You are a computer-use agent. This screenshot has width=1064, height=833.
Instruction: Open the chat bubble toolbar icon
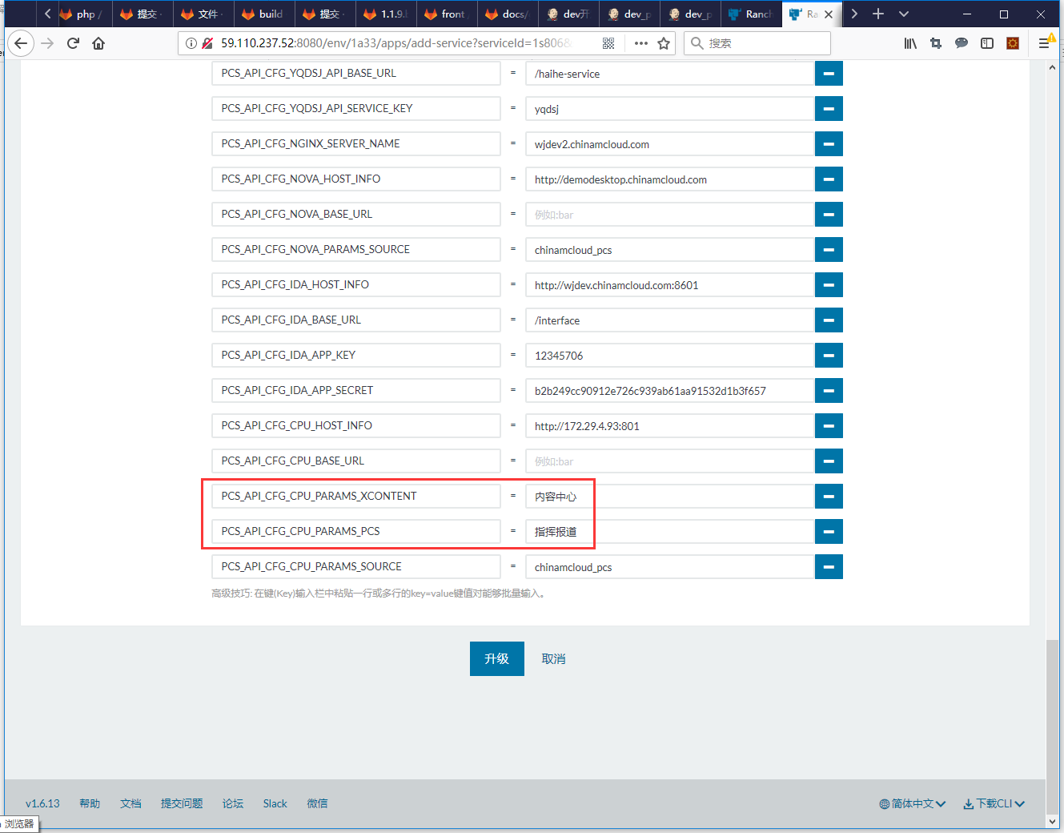(x=962, y=43)
